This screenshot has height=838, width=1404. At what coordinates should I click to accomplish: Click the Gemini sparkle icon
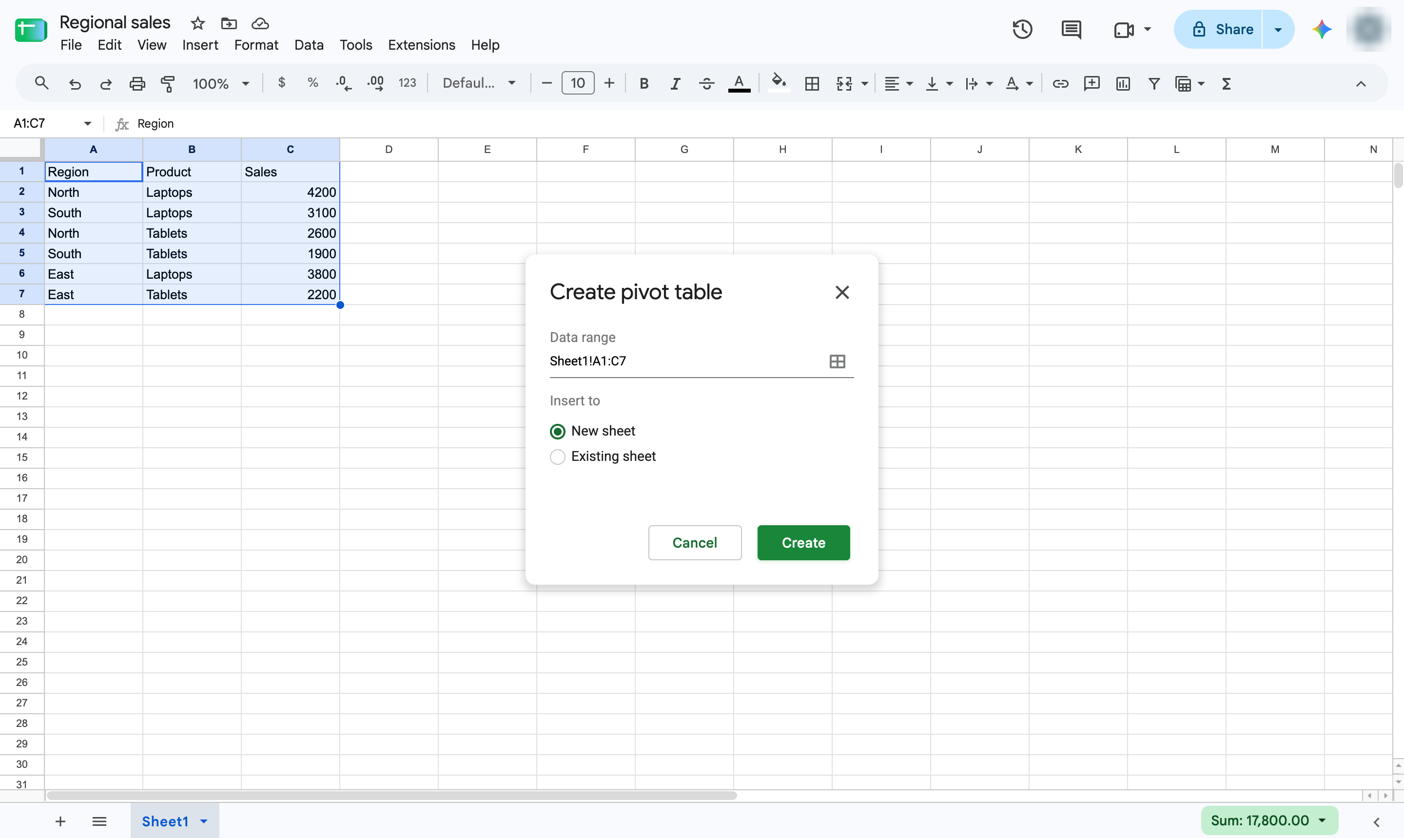coord(1322,29)
